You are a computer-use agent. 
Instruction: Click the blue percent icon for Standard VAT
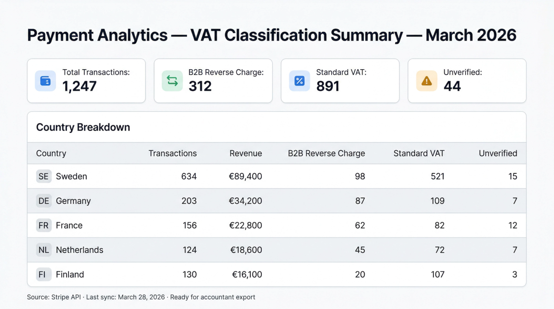(299, 81)
